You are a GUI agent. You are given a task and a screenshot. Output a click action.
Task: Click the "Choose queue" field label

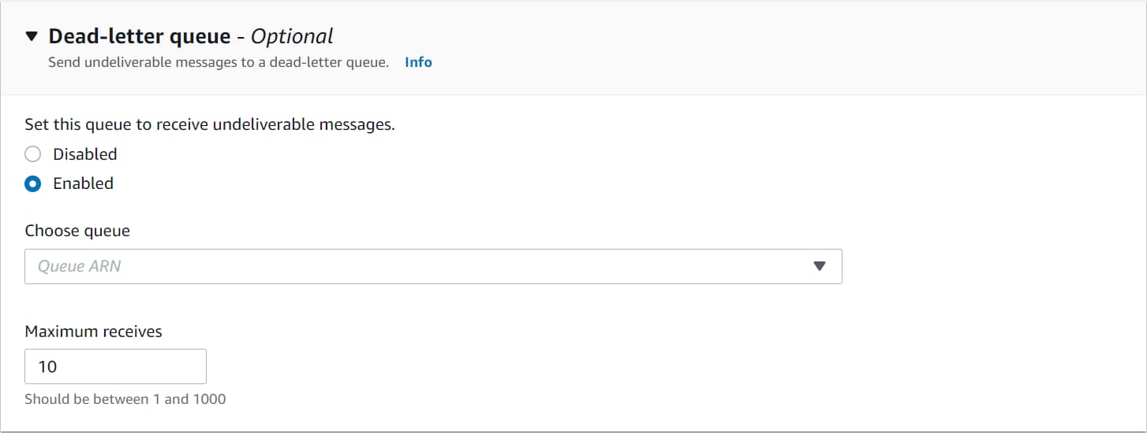point(77,231)
